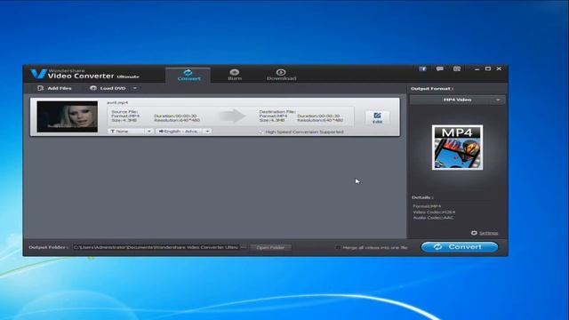Switch to the Convert tab
The width and height of the screenshot is (569, 320).
click(188, 75)
